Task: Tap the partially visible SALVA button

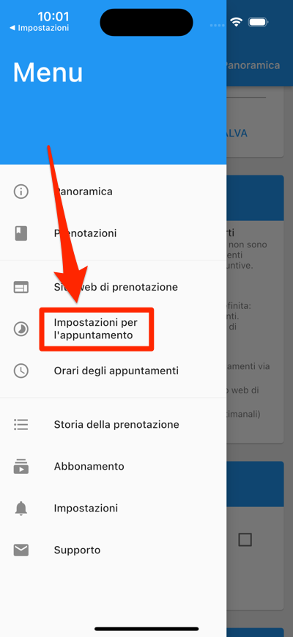Action: point(237,134)
